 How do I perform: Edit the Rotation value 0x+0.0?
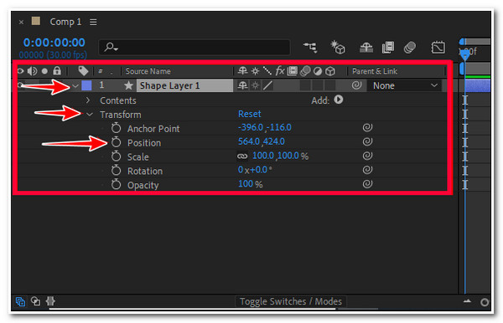pos(255,170)
